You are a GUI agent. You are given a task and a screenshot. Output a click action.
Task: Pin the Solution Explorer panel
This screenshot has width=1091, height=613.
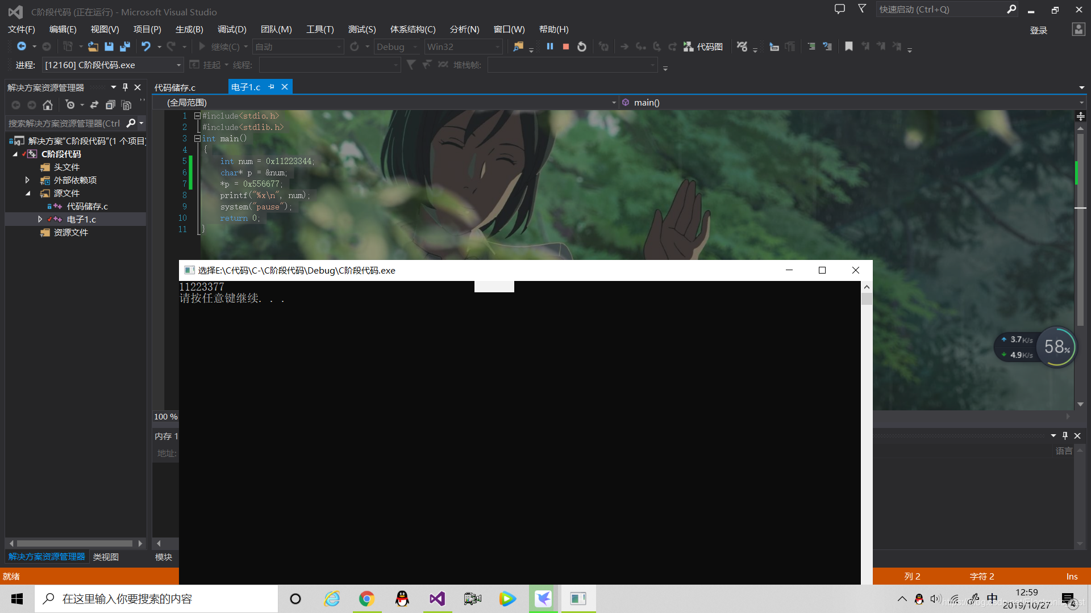[125, 87]
